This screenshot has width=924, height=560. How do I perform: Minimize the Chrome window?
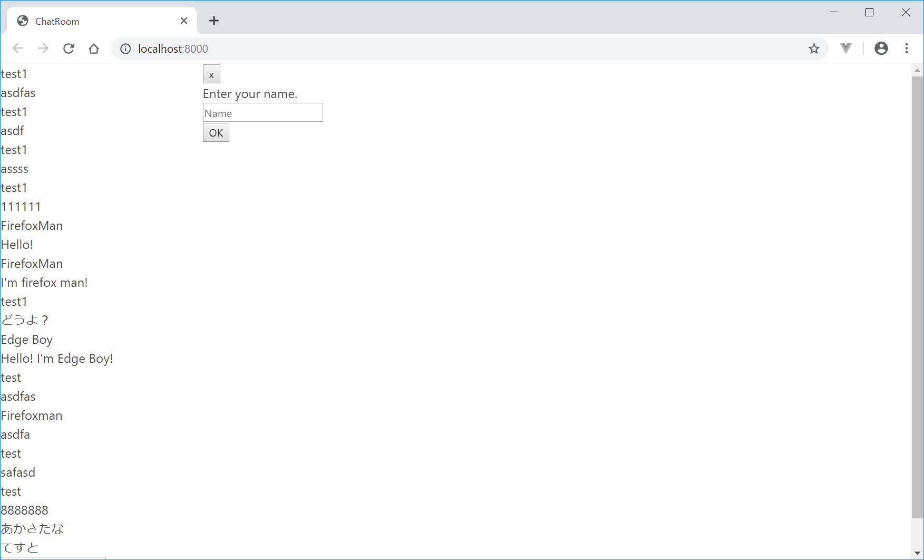point(834,12)
